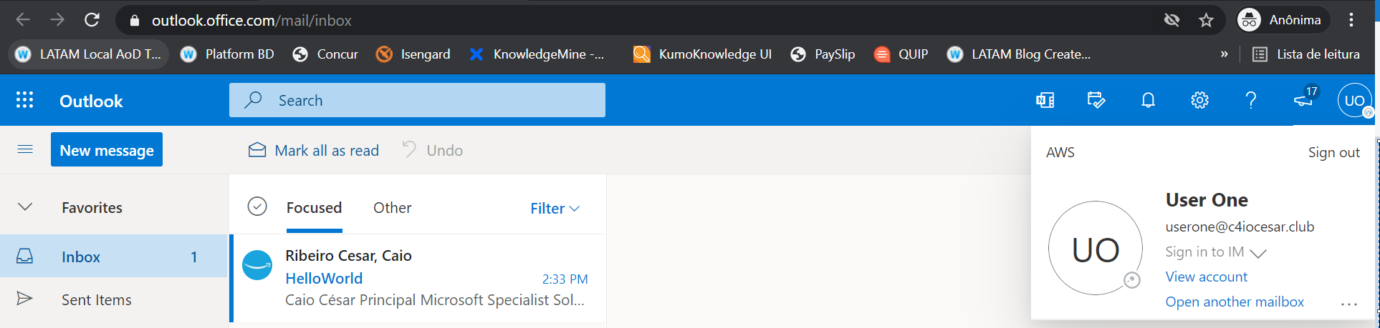Open the Isengard bookmark

[x=413, y=54]
